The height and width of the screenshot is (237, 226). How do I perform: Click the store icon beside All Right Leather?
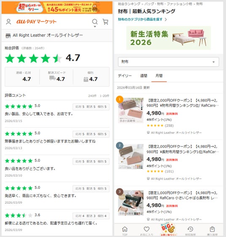click(x=8, y=36)
